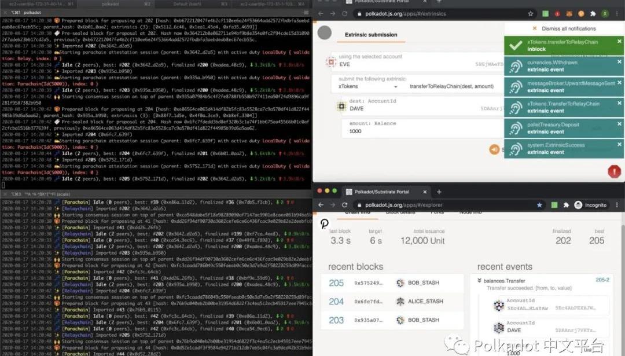Bookmark the extrinsics page with star icon
The width and height of the screenshot is (625, 356).
(x=531, y=13)
